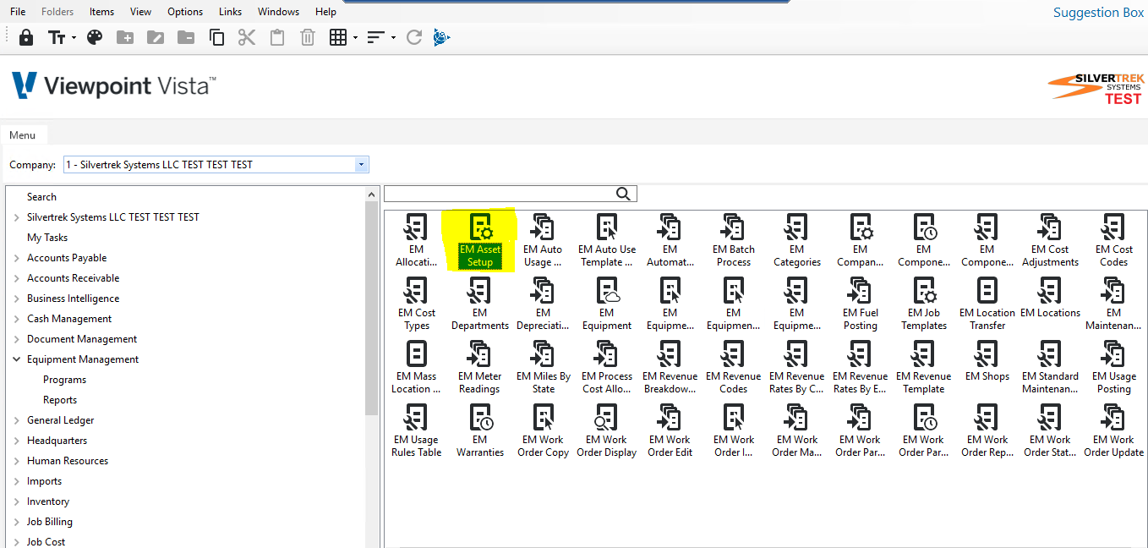Open EM Work Order Display
The width and height of the screenshot is (1148, 548).
coord(607,431)
